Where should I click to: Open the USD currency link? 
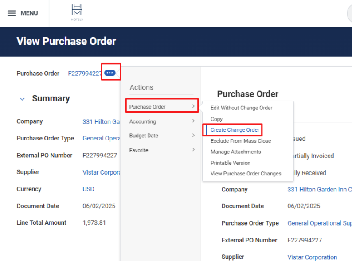[88, 189]
